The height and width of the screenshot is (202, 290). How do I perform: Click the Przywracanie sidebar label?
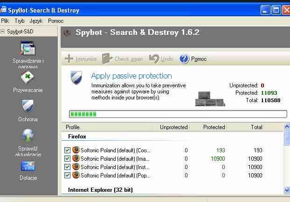pyautogui.click(x=28, y=90)
